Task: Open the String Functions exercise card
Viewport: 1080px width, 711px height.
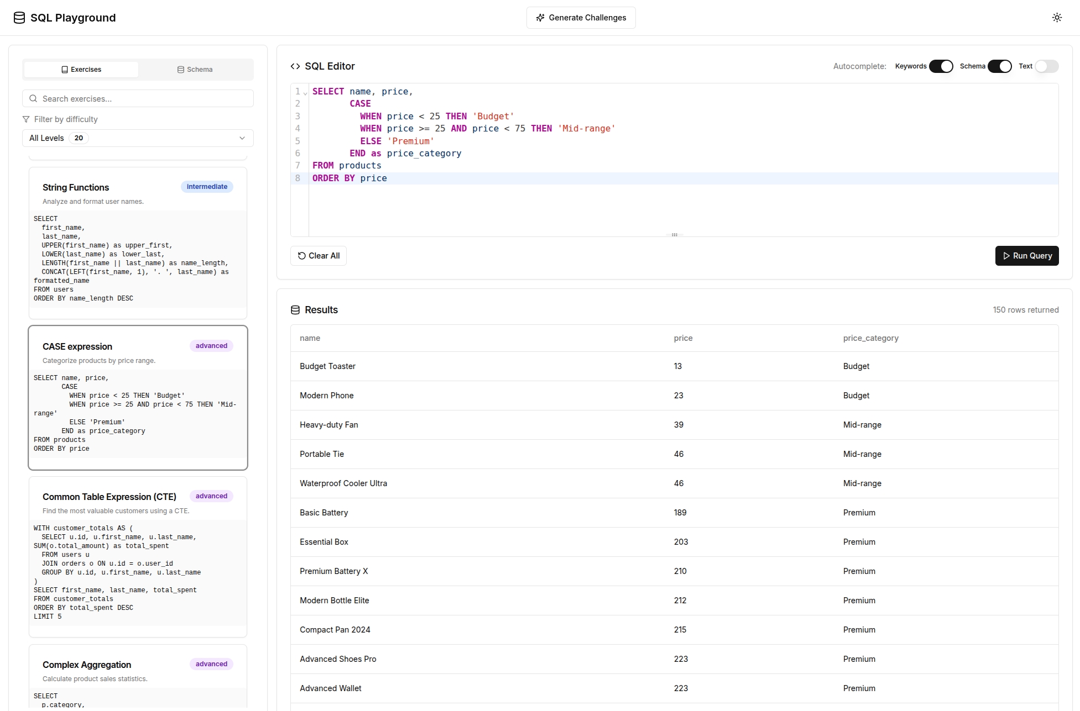Action: click(138, 243)
